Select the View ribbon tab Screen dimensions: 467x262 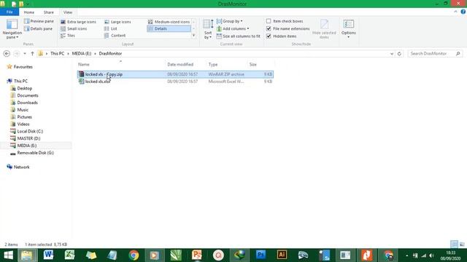coord(68,12)
